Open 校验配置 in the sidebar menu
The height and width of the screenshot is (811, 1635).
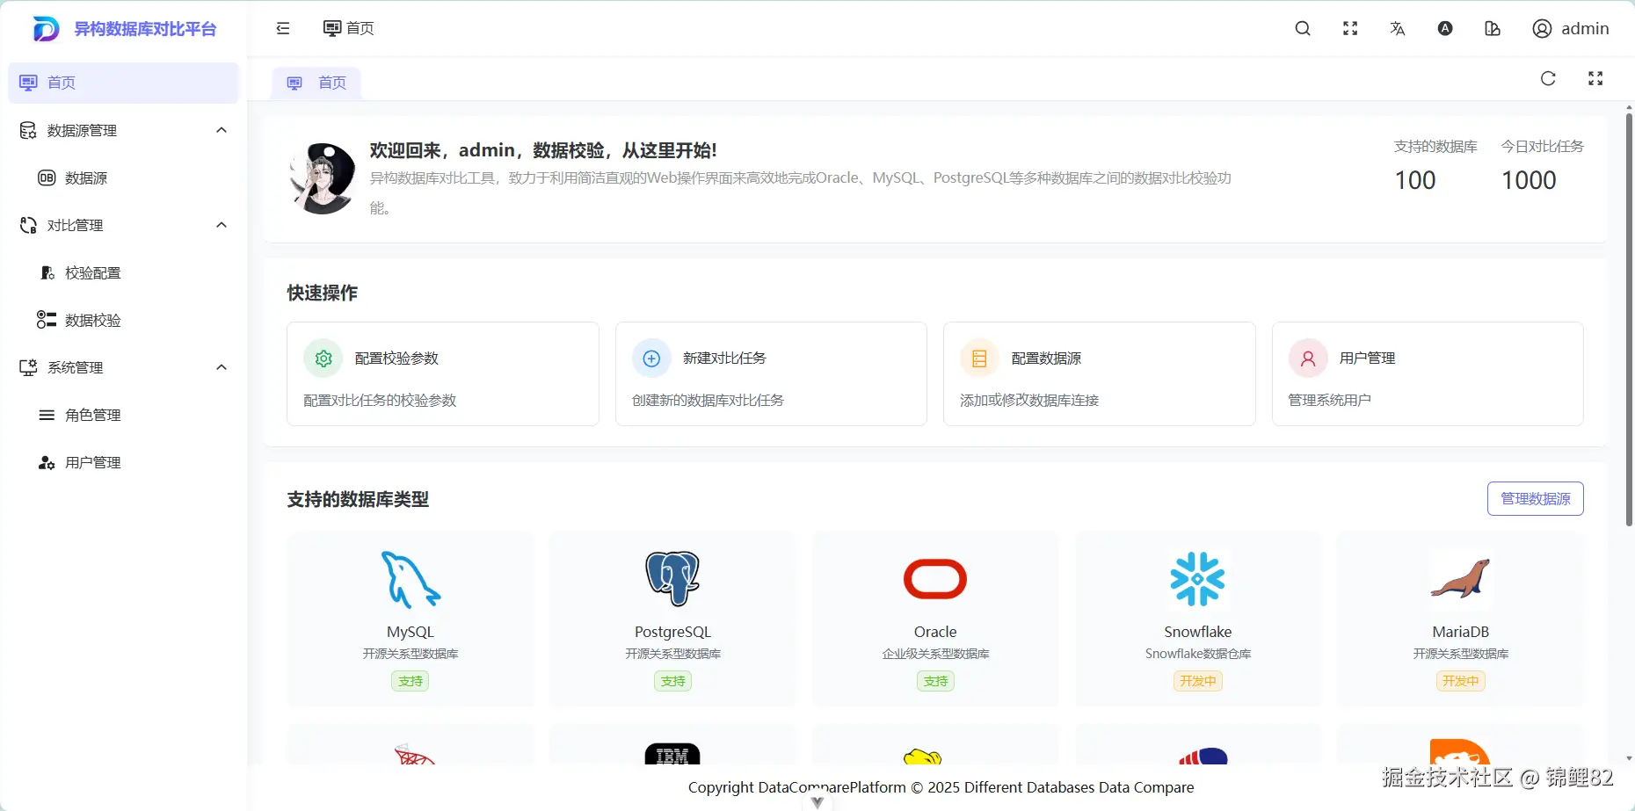123,273
